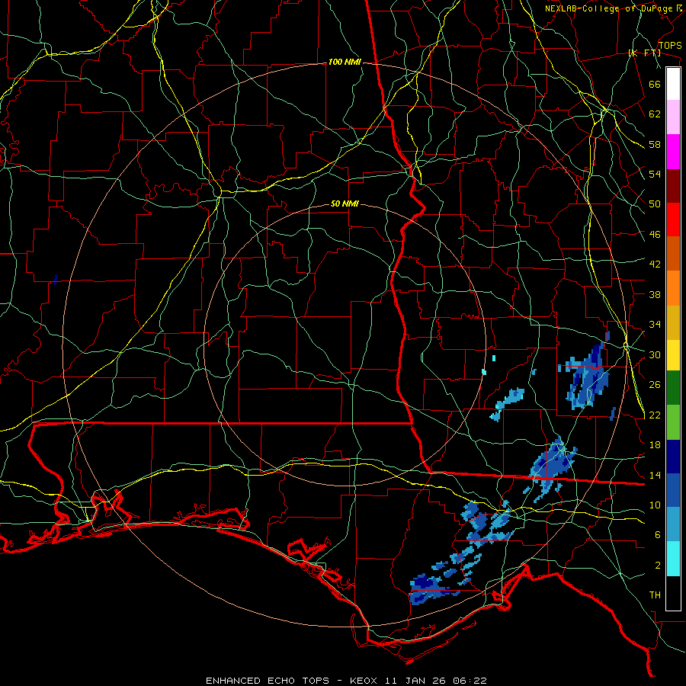Select the white legend swatch at top

coord(673,84)
